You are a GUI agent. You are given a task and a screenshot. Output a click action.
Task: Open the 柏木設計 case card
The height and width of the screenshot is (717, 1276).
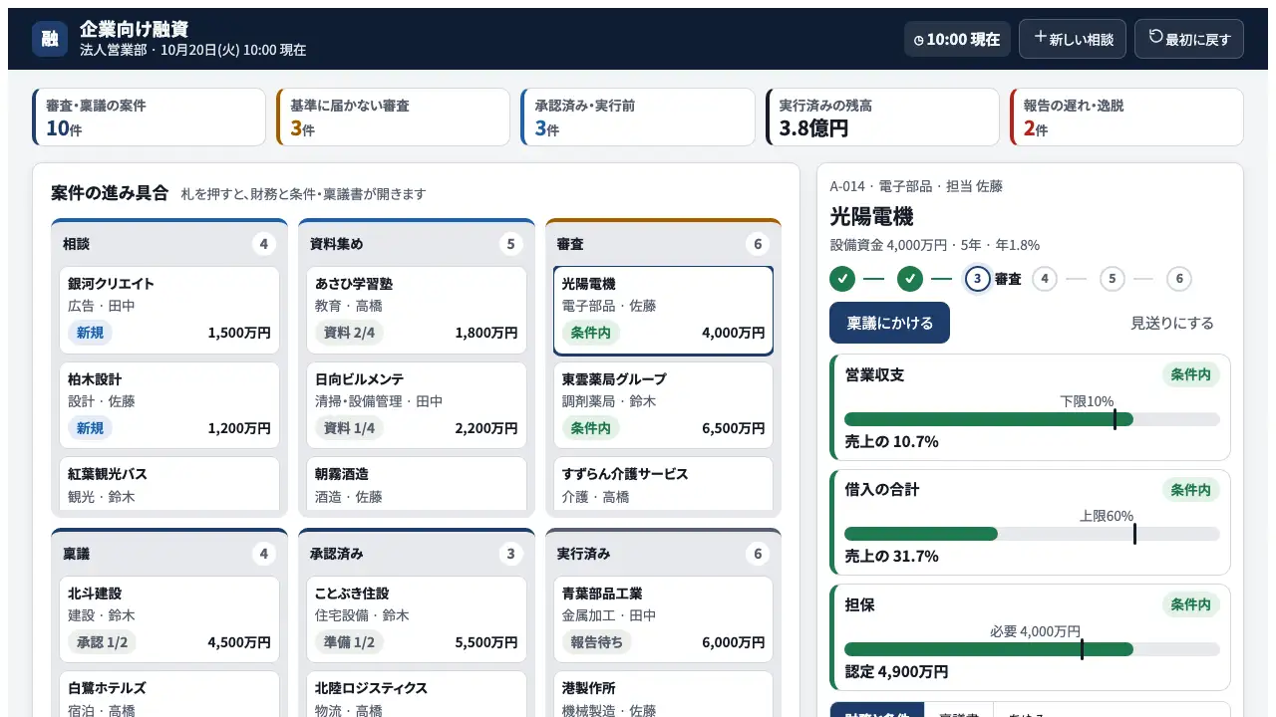pyautogui.click(x=169, y=405)
